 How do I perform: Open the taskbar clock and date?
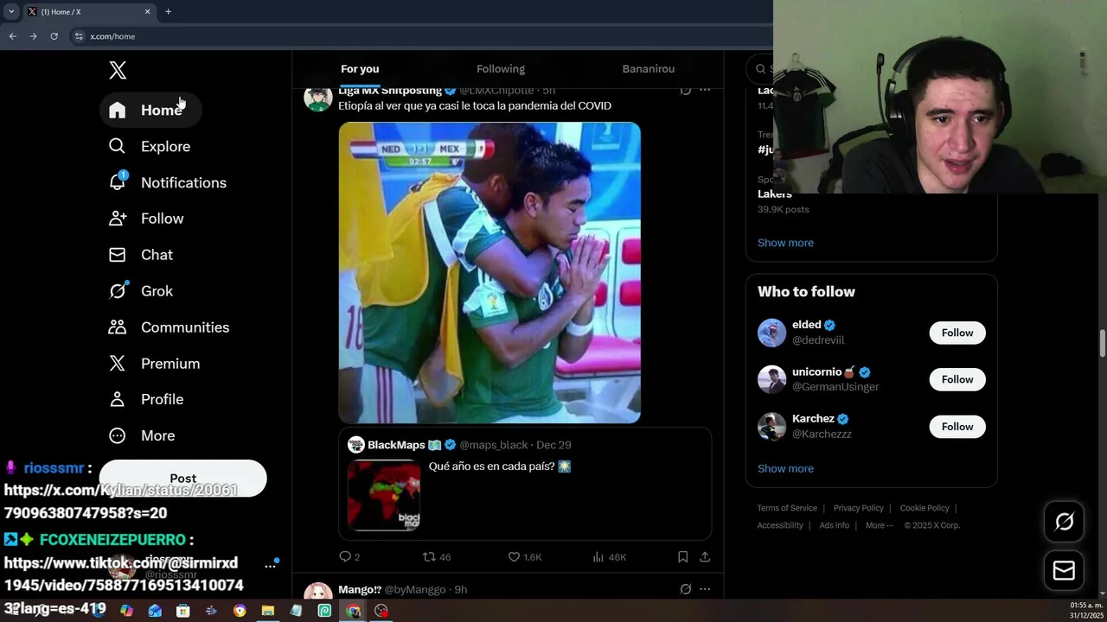click(x=1086, y=611)
